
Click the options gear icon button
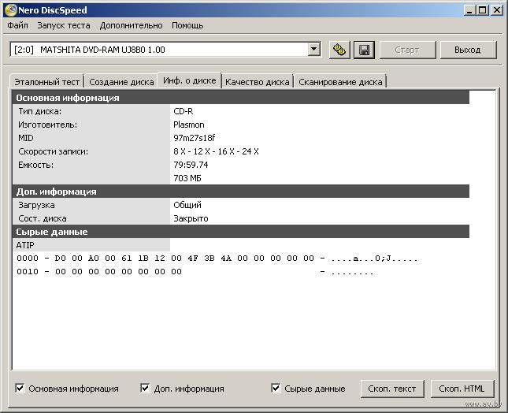(339, 50)
